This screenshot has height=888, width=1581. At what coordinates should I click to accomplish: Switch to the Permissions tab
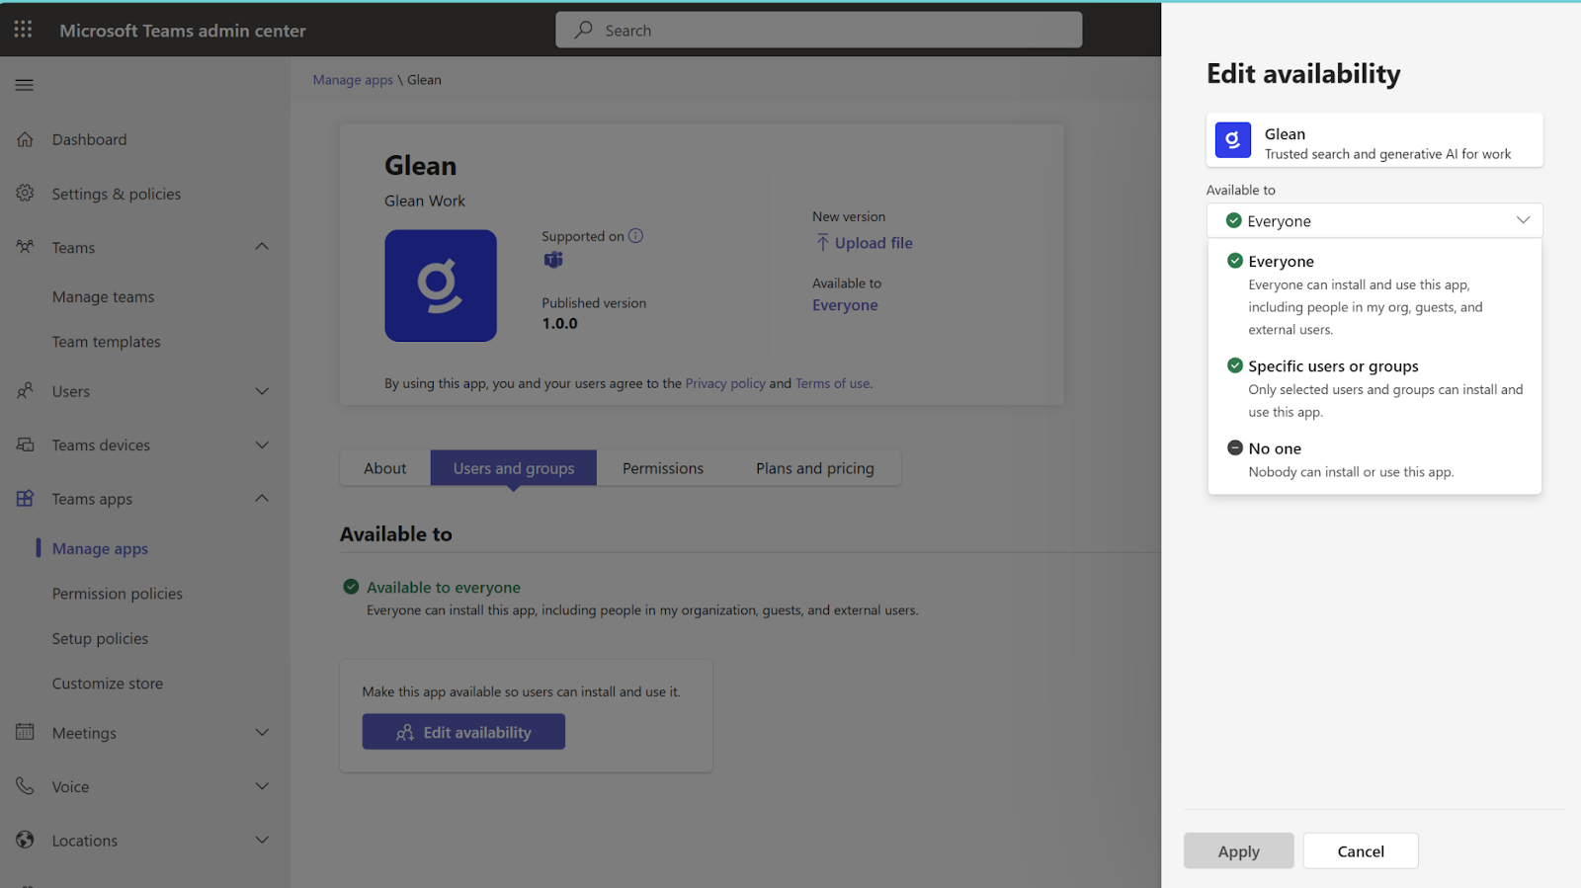(x=662, y=468)
